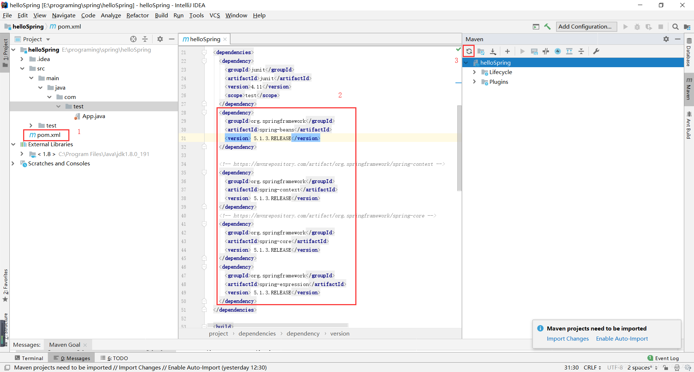This screenshot has width=694, height=372.
Task: Open Search Everywhere magnifier
Action: 675,26
